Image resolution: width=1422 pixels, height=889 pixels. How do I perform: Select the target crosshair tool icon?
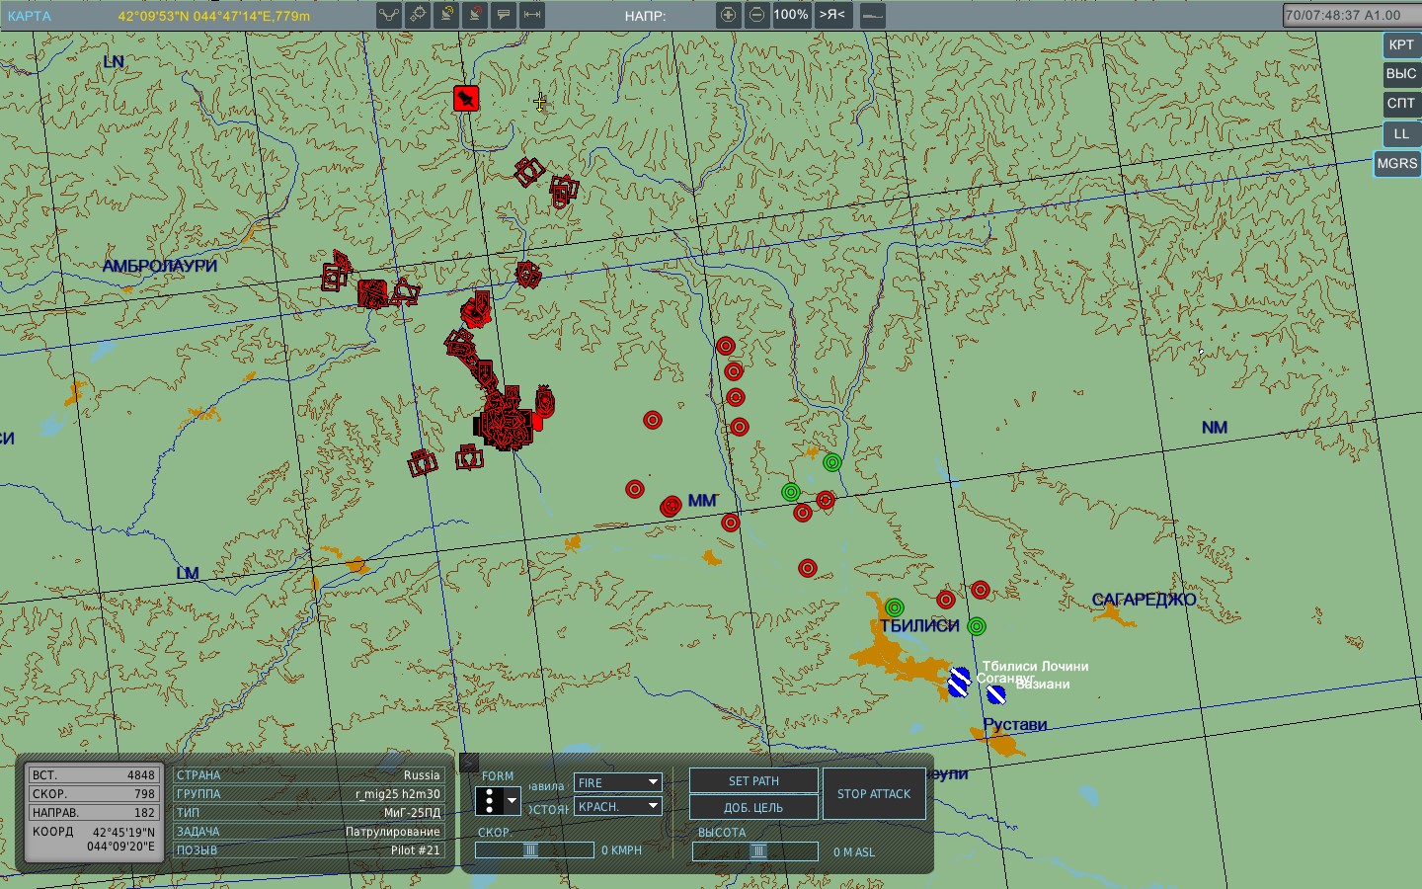[418, 15]
